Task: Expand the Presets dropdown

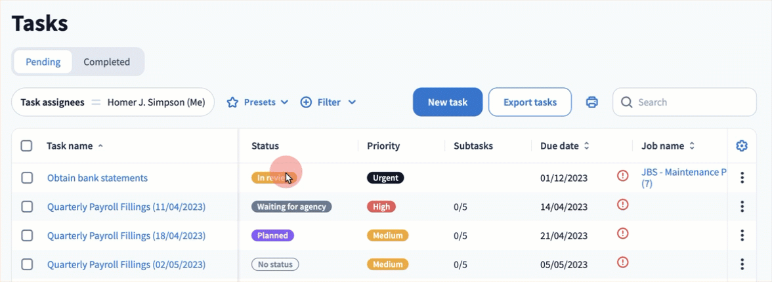Action: pyautogui.click(x=258, y=102)
